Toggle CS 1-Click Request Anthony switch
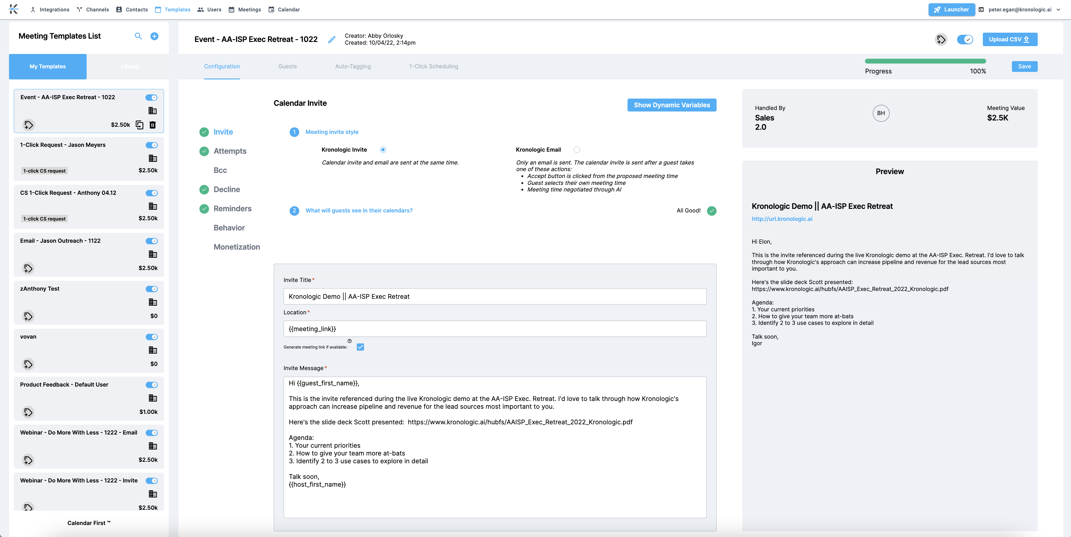The height and width of the screenshot is (537, 1071). (151, 193)
